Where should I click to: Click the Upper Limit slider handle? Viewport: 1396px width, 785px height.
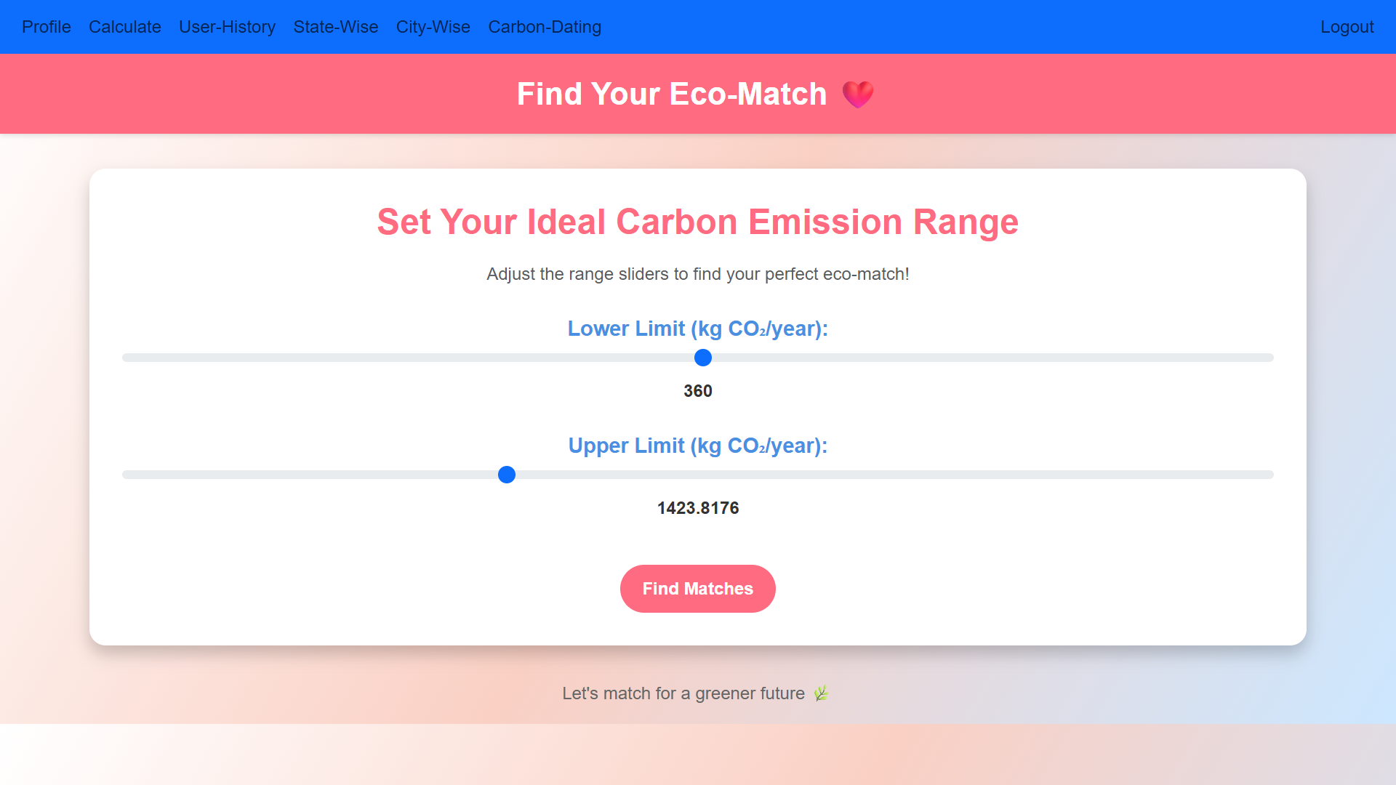[507, 475]
